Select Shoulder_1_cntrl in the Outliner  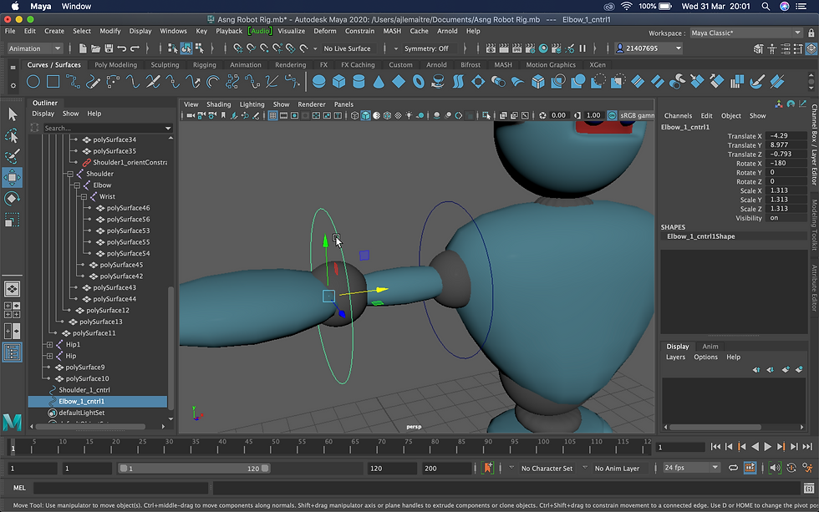point(84,390)
